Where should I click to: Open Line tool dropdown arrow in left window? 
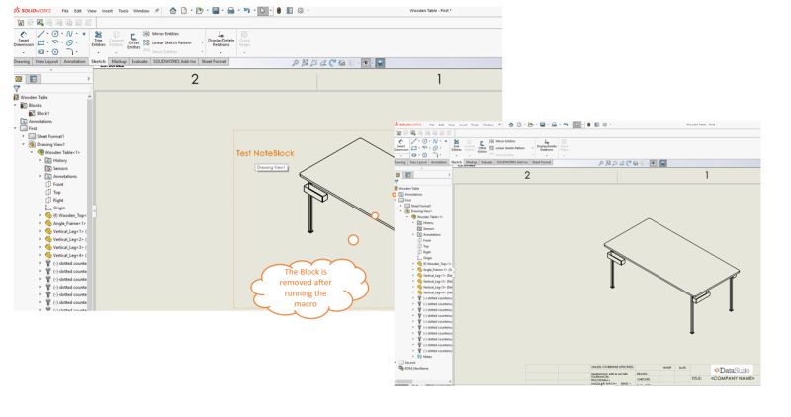point(47,34)
